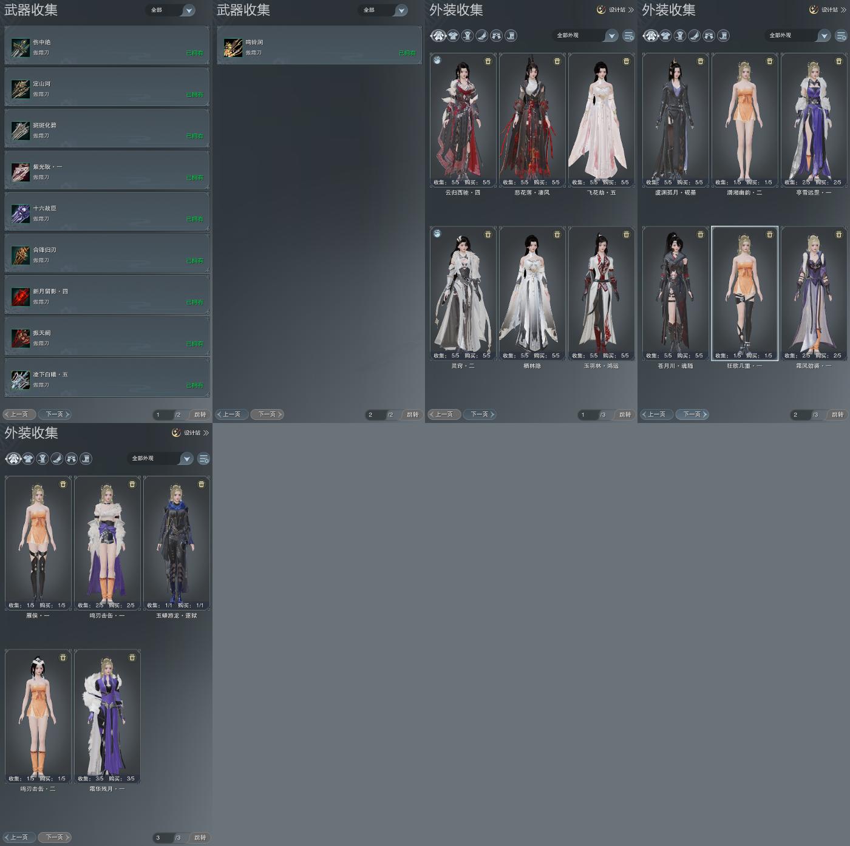Click the trash icon on 鸣刃击缶·二 card

(x=63, y=657)
